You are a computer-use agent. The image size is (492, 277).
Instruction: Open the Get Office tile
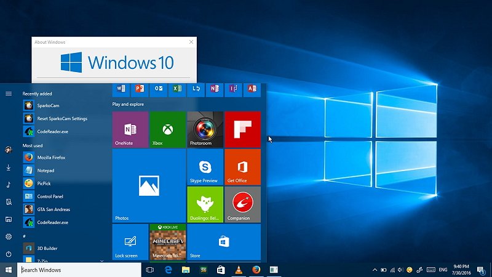[x=242, y=167]
